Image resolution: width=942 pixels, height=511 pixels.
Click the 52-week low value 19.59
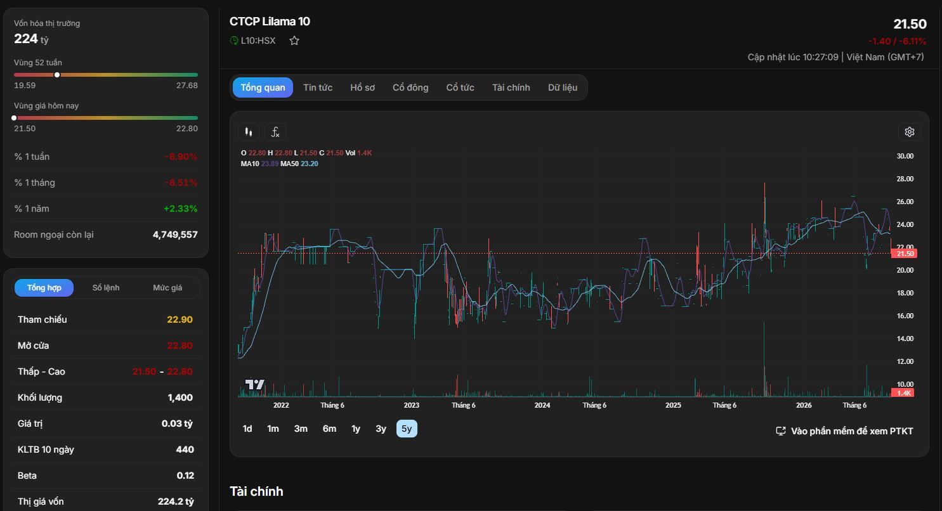pyautogui.click(x=25, y=85)
